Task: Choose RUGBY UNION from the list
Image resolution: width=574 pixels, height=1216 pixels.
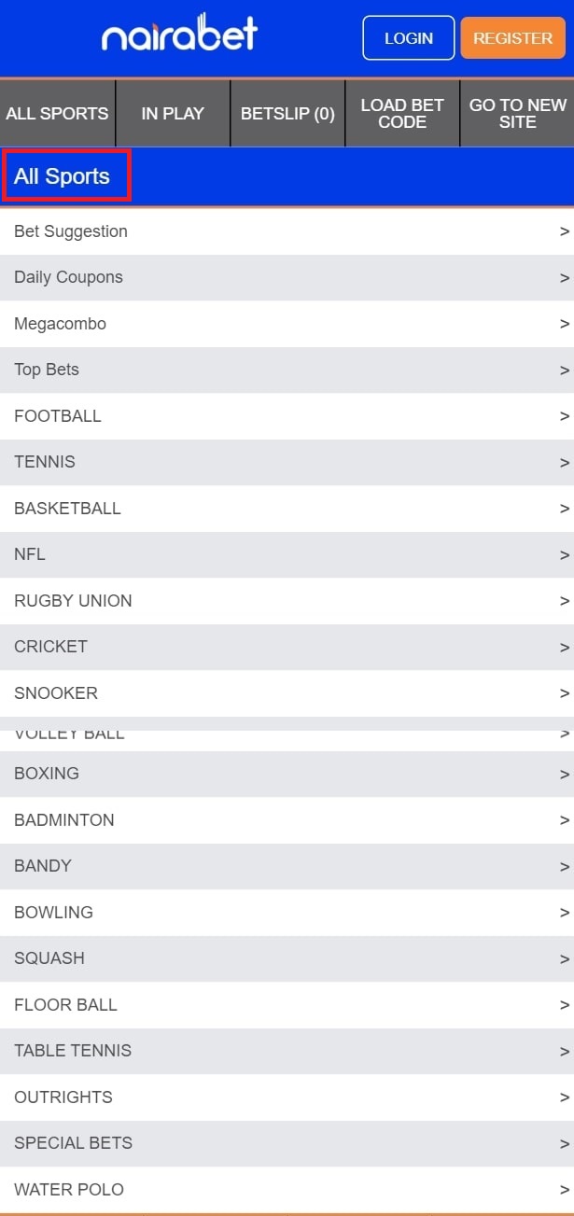Action: [x=73, y=601]
